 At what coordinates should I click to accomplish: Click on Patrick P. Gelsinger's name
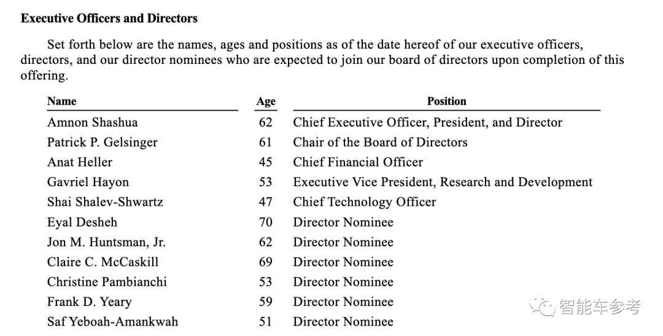point(103,143)
